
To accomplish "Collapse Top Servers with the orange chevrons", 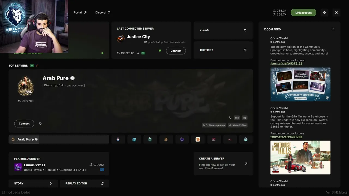I will (37, 66).
